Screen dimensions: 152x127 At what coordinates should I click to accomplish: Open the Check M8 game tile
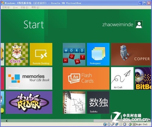17,54
